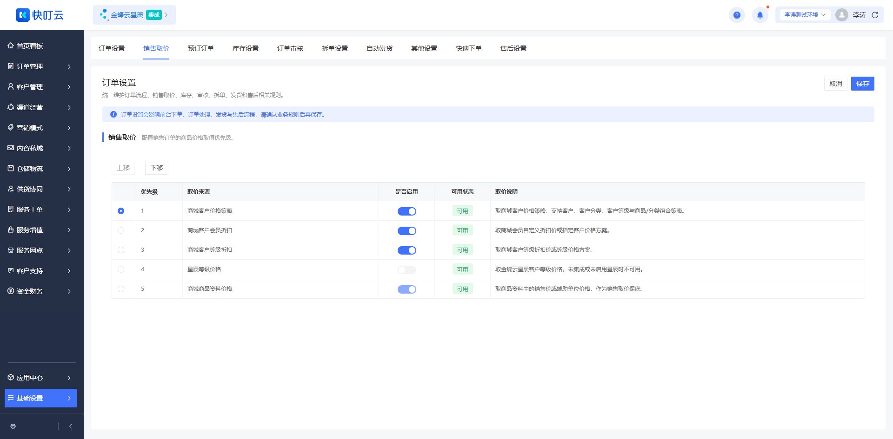Click the 李涛 user name
The width and height of the screenshot is (893, 439).
pyautogui.click(x=860, y=15)
